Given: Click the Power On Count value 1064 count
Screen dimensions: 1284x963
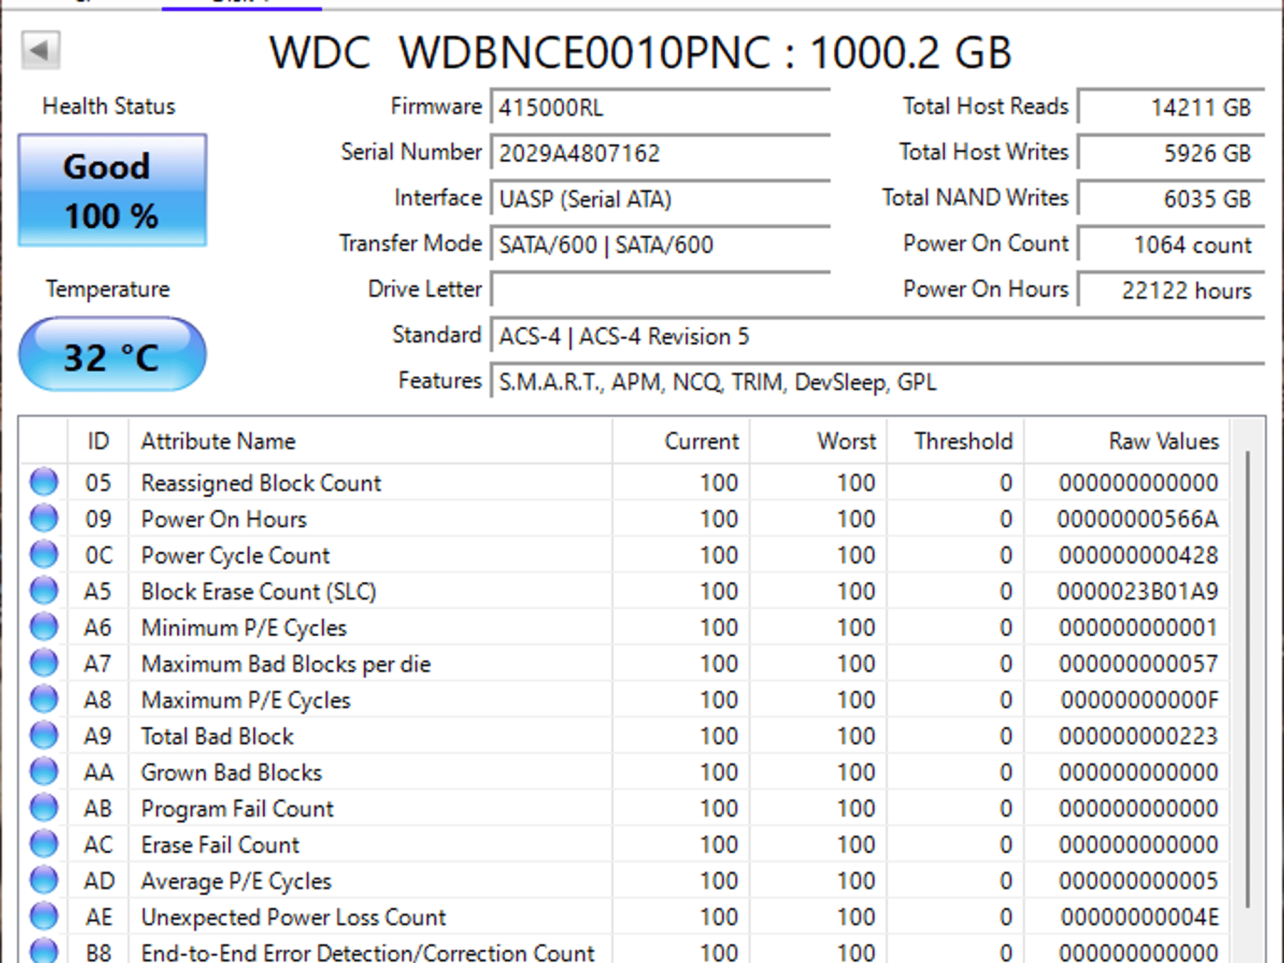Looking at the screenshot, I should pos(1171,245).
